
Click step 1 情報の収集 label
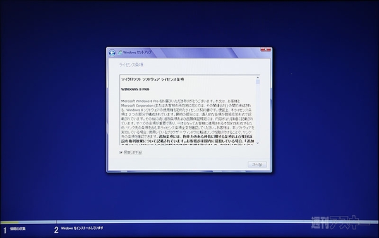[x=18, y=229]
